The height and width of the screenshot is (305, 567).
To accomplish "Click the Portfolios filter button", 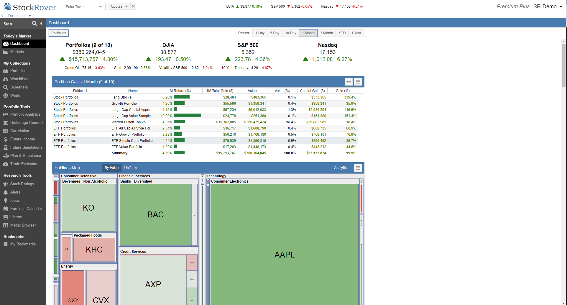I will coord(59,33).
